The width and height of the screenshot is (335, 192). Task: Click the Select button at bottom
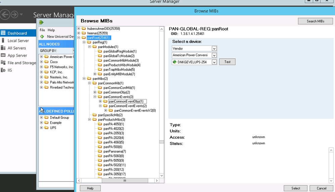pos(295,188)
